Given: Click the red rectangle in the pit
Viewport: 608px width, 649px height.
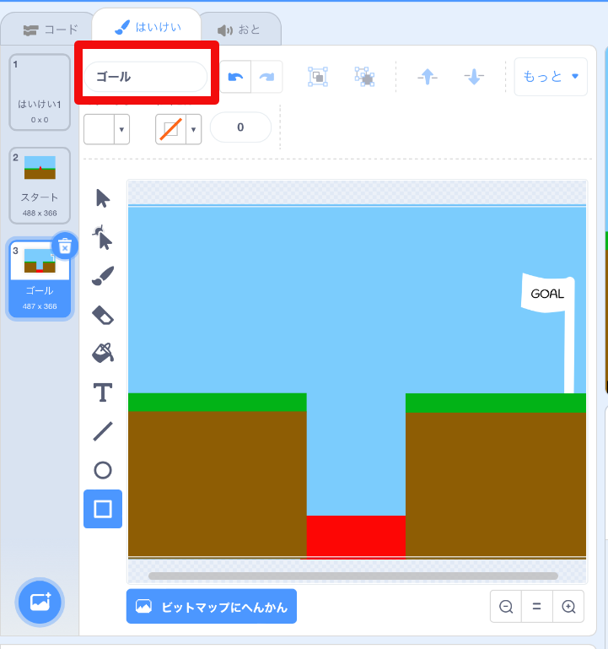Looking at the screenshot, I should pyautogui.click(x=356, y=537).
